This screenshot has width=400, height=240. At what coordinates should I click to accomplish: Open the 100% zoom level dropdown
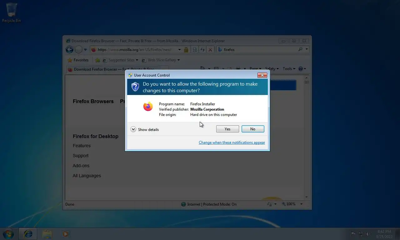[301, 204]
